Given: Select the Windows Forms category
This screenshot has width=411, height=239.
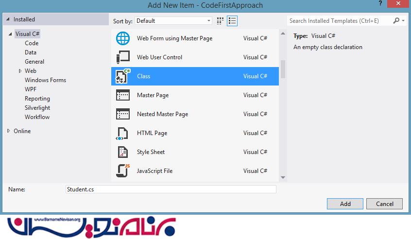Looking at the screenshot, I should click(x=45, y=80).
